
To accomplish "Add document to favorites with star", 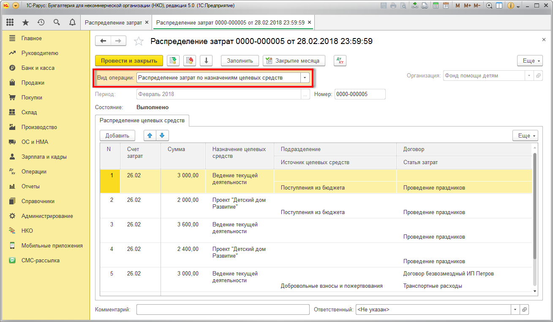I will coord(139,41).
